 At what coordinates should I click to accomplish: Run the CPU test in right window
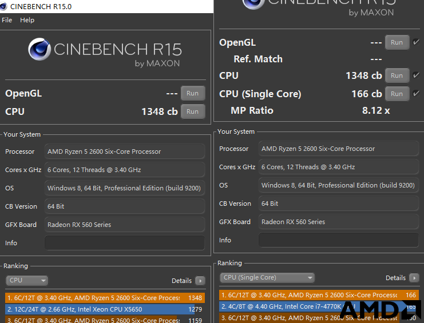[x=397, y=75]
